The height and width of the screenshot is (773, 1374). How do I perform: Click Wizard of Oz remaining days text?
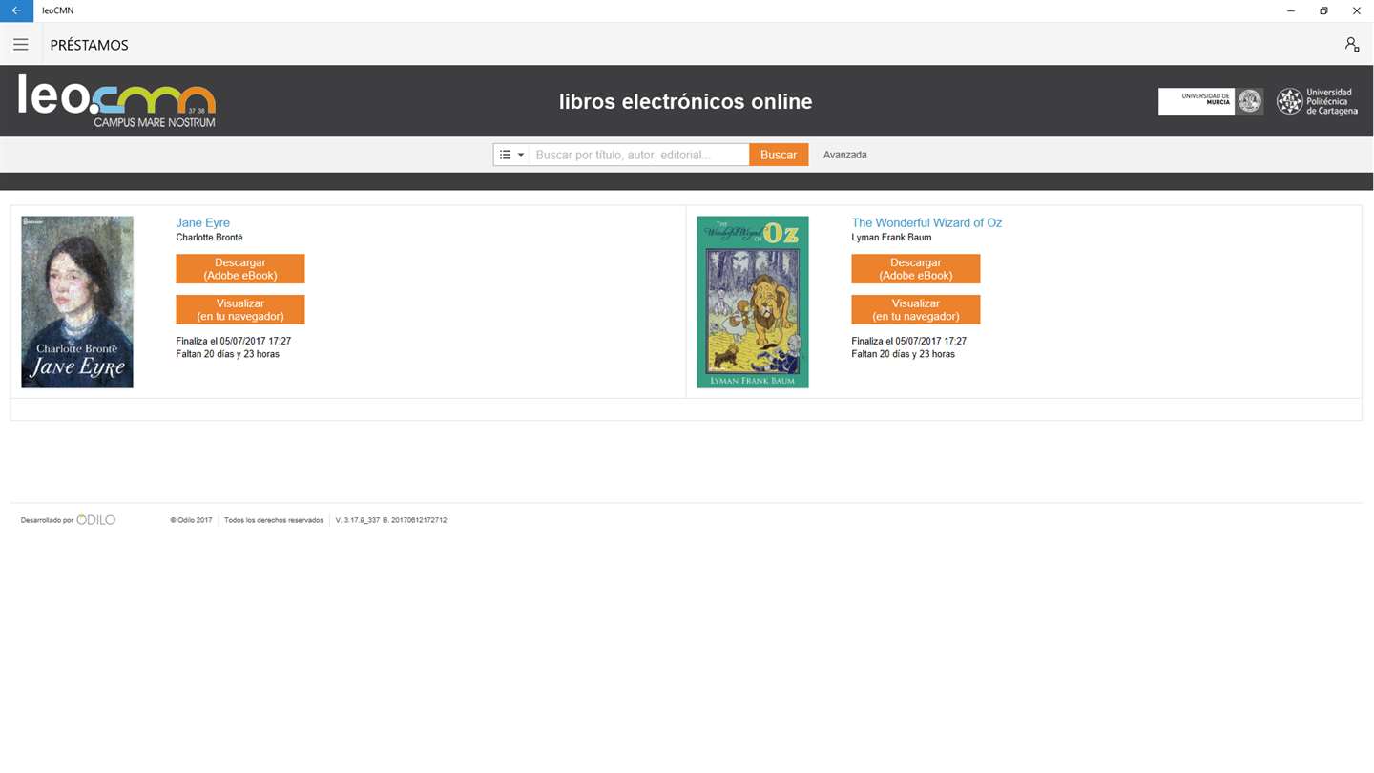903,354
